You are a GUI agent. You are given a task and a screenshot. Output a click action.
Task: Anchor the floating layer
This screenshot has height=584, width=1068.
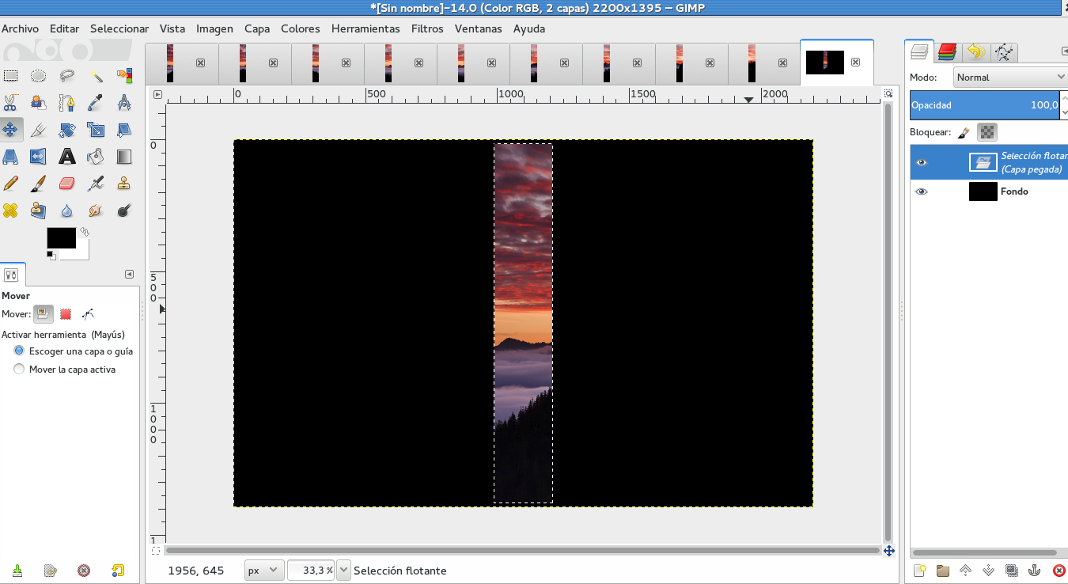[x=1035, y=571]
